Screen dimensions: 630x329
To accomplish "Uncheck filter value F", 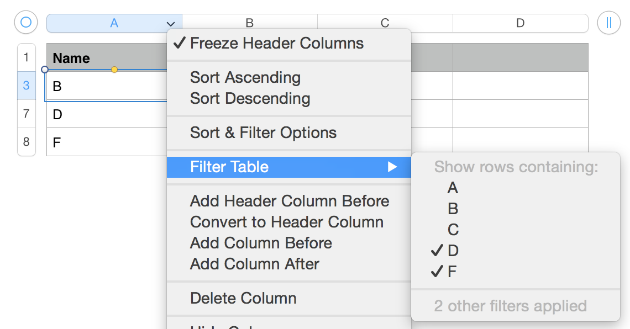I will click(452, 272).
